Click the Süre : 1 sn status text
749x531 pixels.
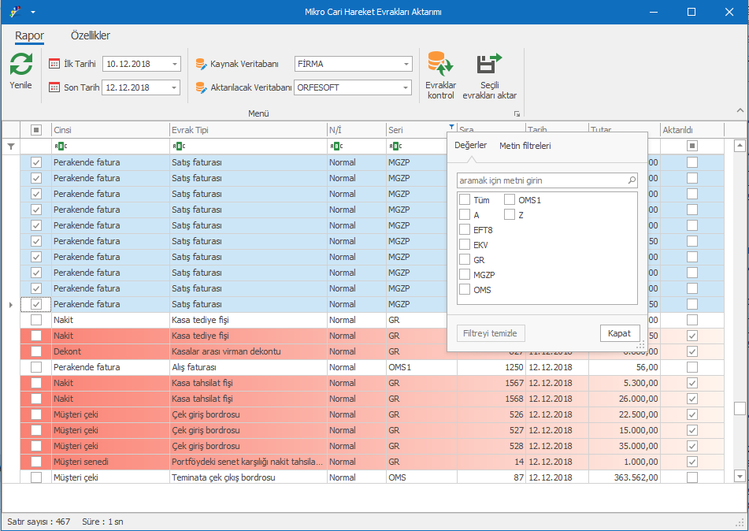102,522
